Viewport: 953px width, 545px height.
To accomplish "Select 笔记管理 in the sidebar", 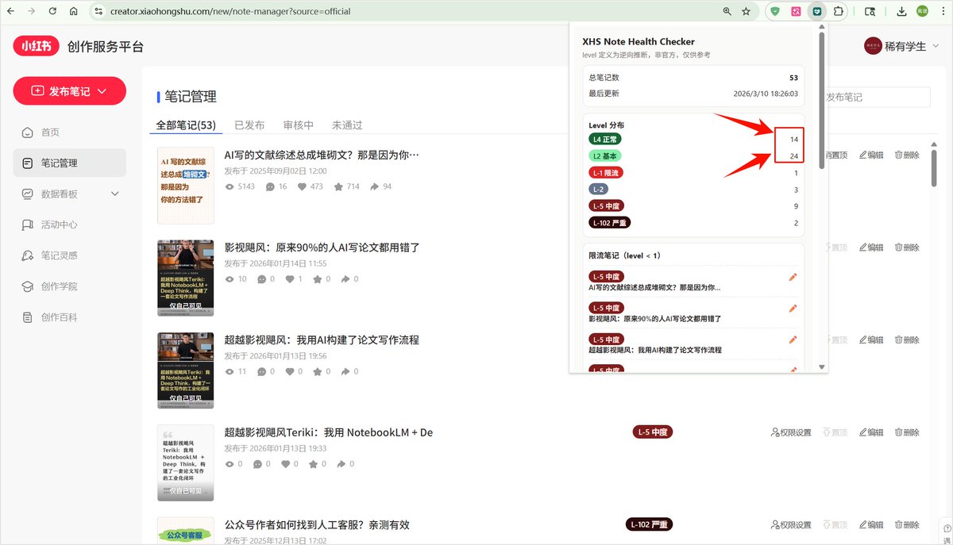I will pos(69,163).
